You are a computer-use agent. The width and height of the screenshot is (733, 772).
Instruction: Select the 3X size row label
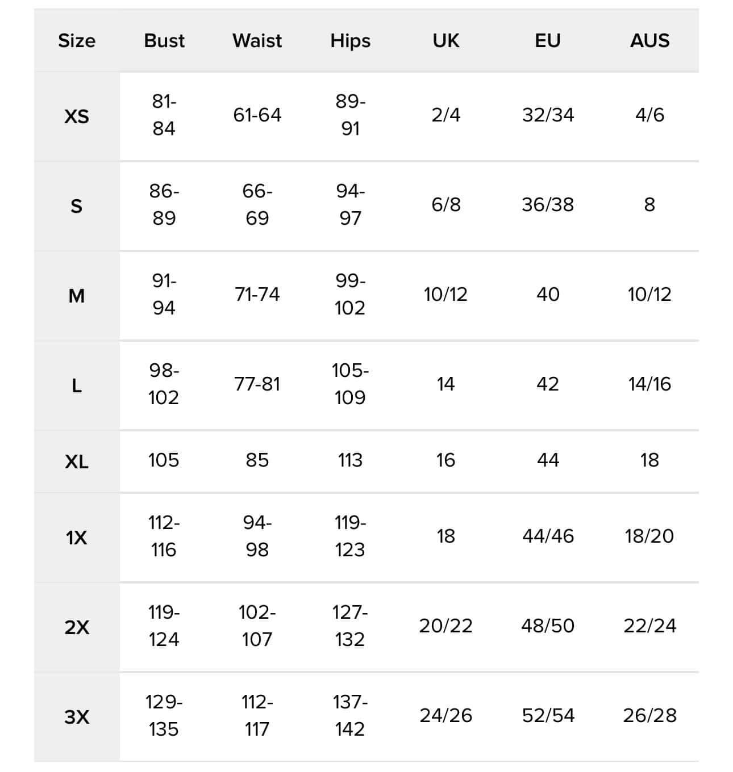pyautogui.click(x=77, y=717)
